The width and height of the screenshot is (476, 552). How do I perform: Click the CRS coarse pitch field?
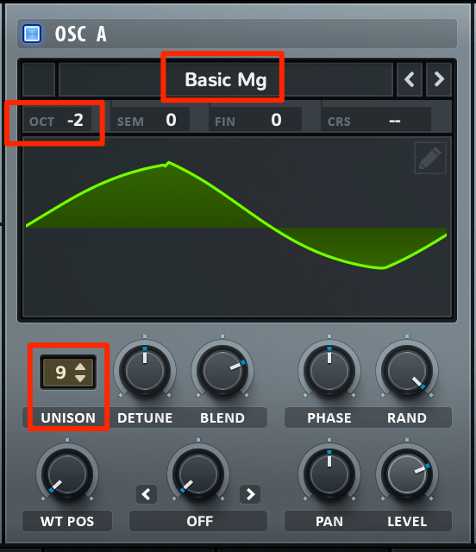[x=376, y=121]
